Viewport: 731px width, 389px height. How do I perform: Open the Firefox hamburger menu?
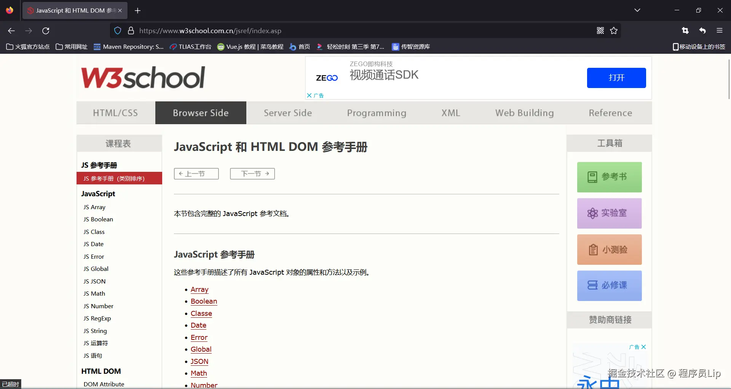tap(720, 30)
